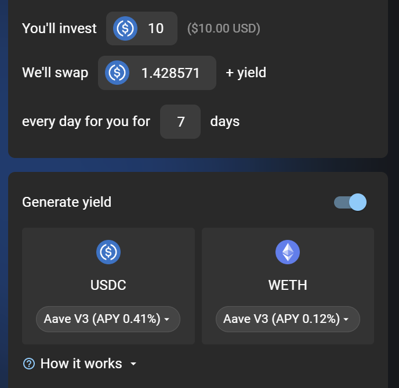Open the USDC Aave V3 APY 0.41% dropdown

(108, 319)
